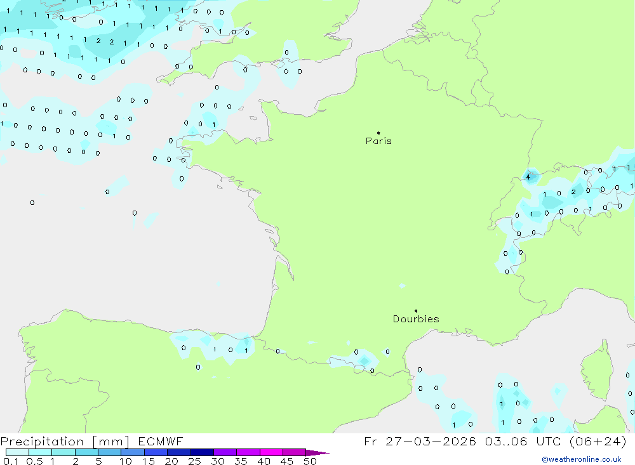Pick the legend swatch between 1 and 2
The width and height of the screenshot is (635, 465).
[x=63, y=452]
